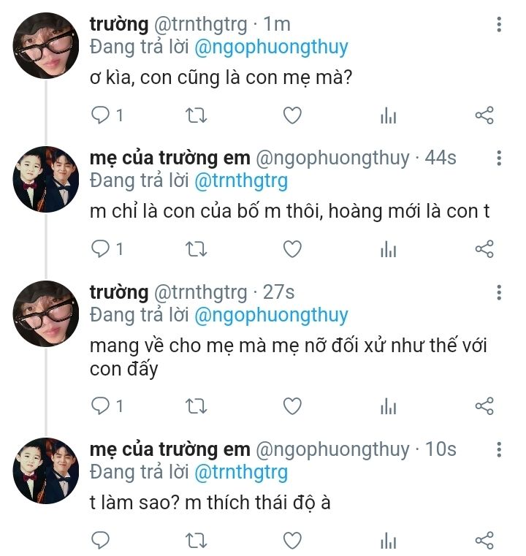Image resolution: width=526 pixels, height=556 pixels.
Task: View analytics of the first tweet
Action: tap(389, 115)
